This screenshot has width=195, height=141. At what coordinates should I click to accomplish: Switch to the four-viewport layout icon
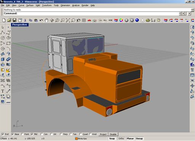point(84,20)
